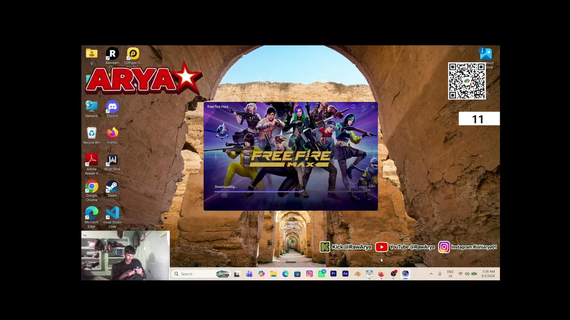This screenshot has height=320, width=570.
Task: Open the Steam desktop shortcut
Action: (x=112, y=189)
